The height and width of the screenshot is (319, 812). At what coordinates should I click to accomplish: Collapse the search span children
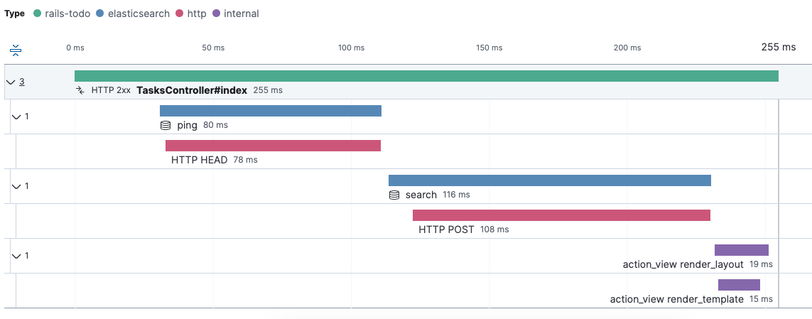pos(16,186)
